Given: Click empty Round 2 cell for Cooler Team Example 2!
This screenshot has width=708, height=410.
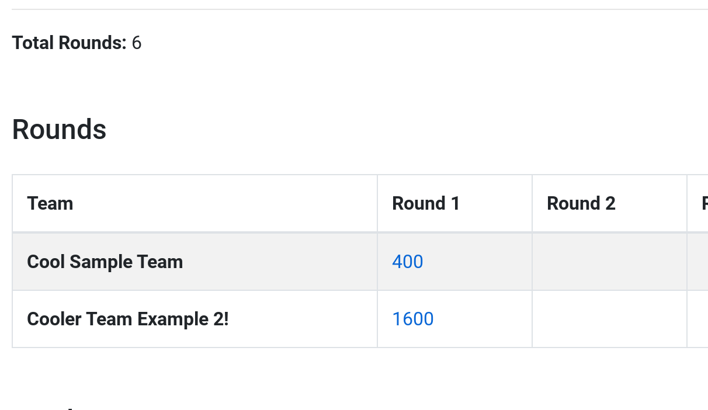Looking at the screenshot, I should [609, 319].
